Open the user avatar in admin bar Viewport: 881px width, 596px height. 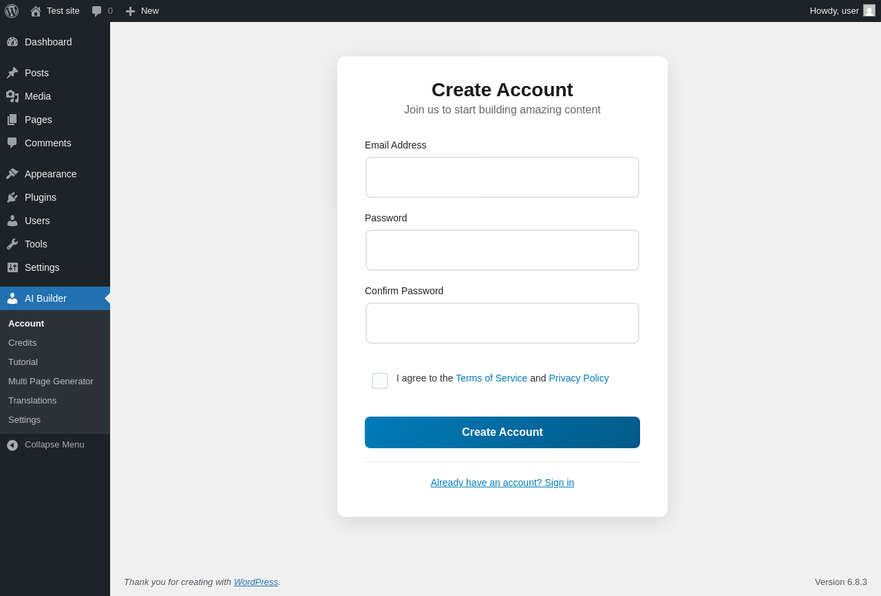(x=869, y=11)
